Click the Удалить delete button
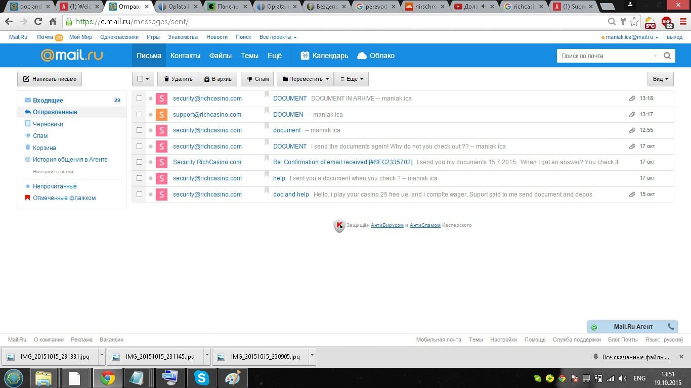Viewport: 691px width, 388px height. (x=178, y=79)
